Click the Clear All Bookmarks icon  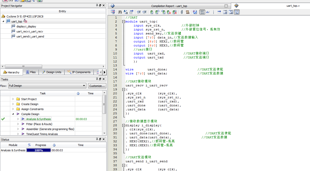click(175, 12)
